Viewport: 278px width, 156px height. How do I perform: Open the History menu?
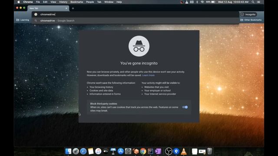point(63,2)
